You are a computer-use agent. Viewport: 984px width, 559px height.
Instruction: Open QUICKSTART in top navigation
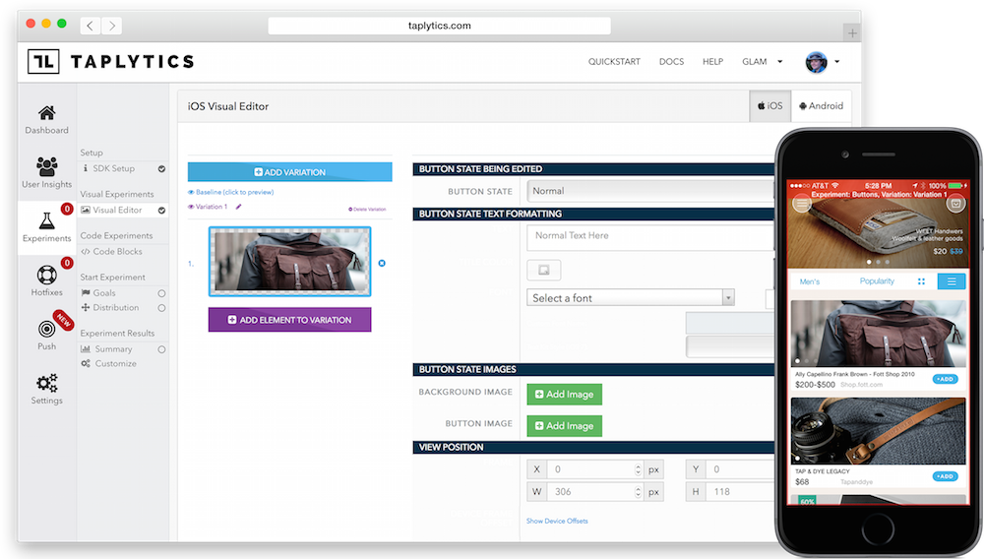coord(614,61)
